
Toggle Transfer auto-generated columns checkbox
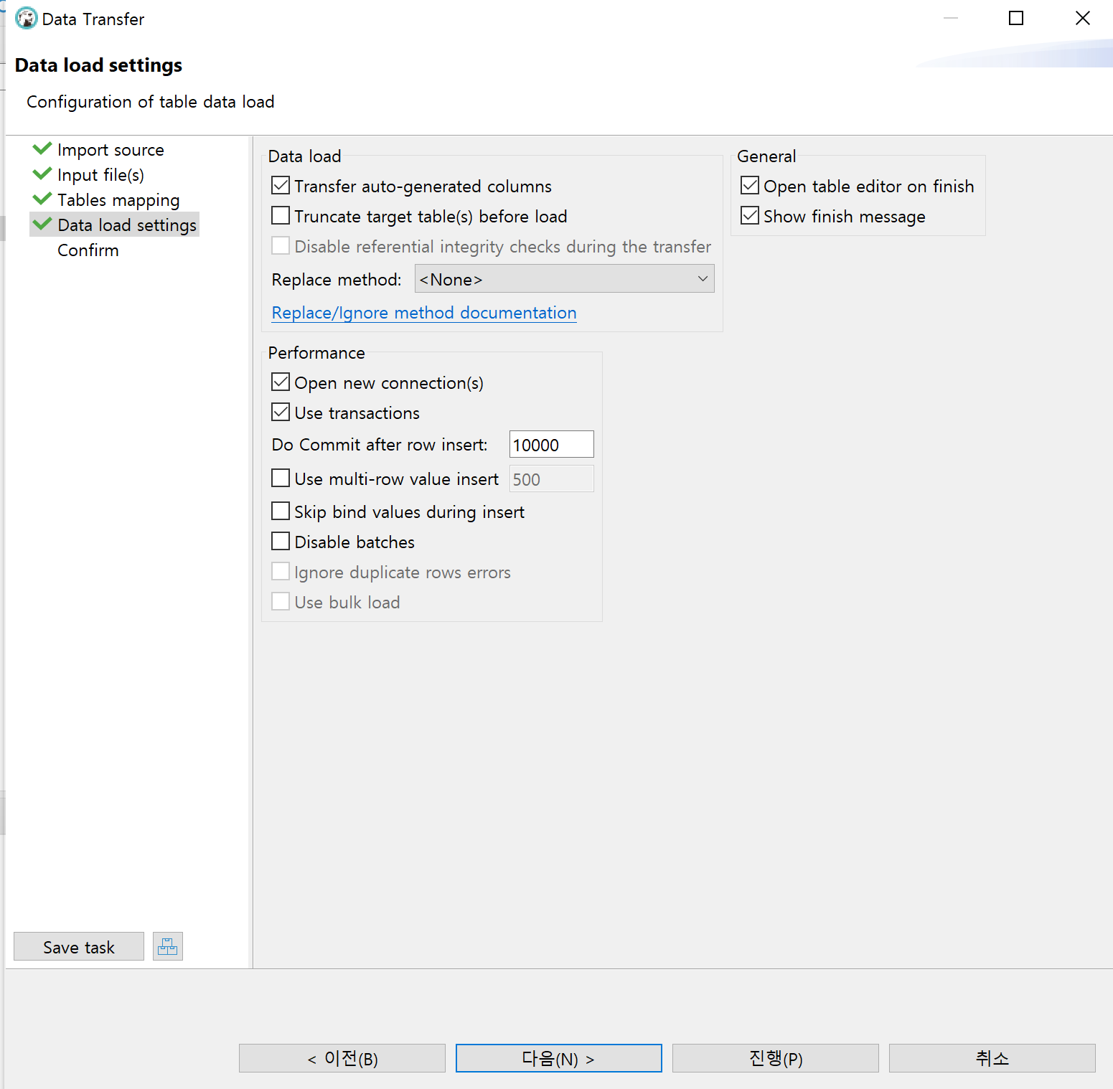click(281, 186)
